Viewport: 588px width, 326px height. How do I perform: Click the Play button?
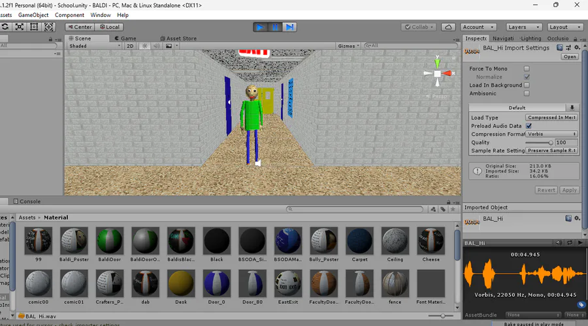point(260,27)
